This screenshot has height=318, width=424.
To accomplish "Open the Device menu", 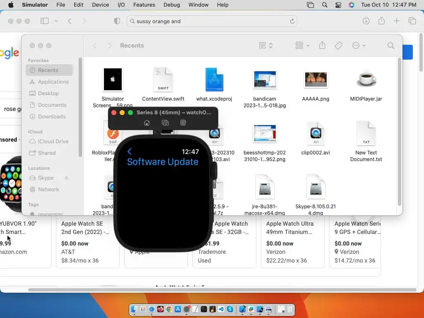I will 100,5.
